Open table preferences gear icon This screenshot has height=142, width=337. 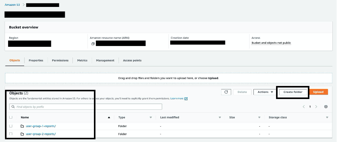[x=326, y=107]
